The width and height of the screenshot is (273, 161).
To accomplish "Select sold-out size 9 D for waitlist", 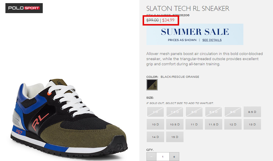I will pos(233,112).
